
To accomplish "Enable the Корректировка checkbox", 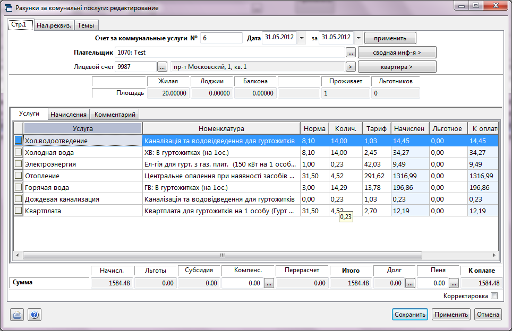I will [x=494, y=296].
